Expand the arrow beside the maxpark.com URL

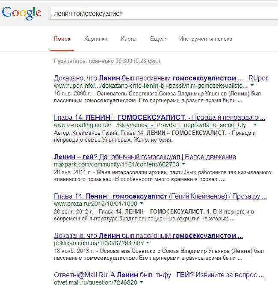click(x=183, y=164)
